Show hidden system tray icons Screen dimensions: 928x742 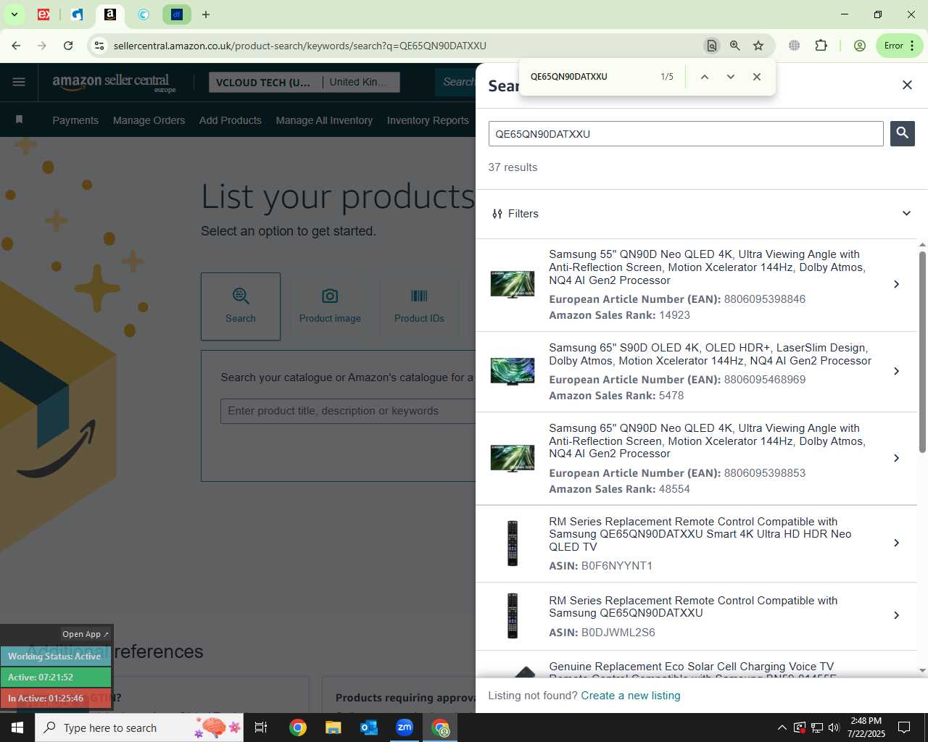(x=782, y=728)
